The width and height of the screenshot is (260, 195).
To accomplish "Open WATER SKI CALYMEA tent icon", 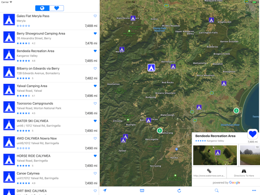I will [9, 124].
